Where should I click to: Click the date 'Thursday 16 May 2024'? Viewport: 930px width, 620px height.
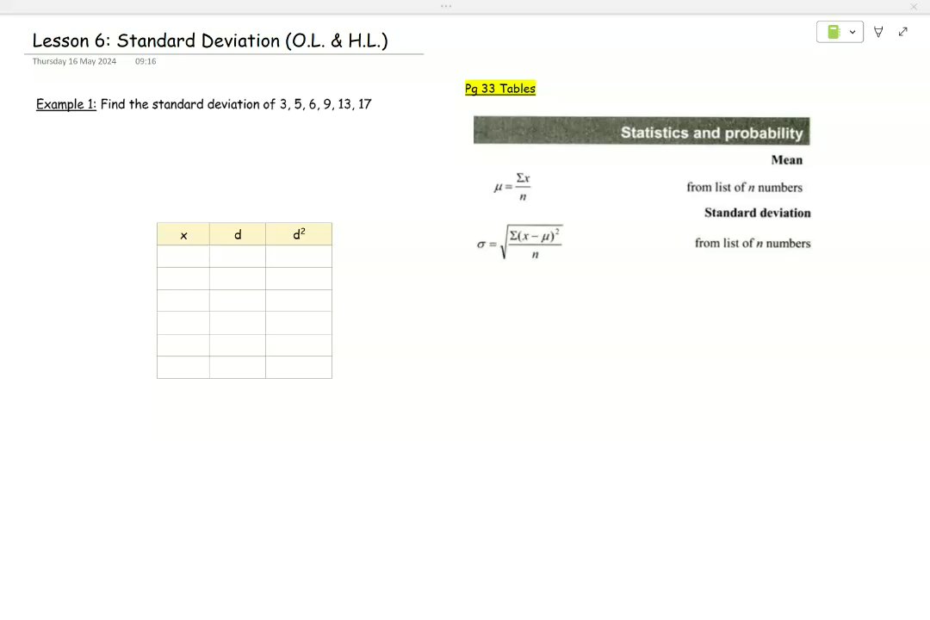click(x=74, y=61)
